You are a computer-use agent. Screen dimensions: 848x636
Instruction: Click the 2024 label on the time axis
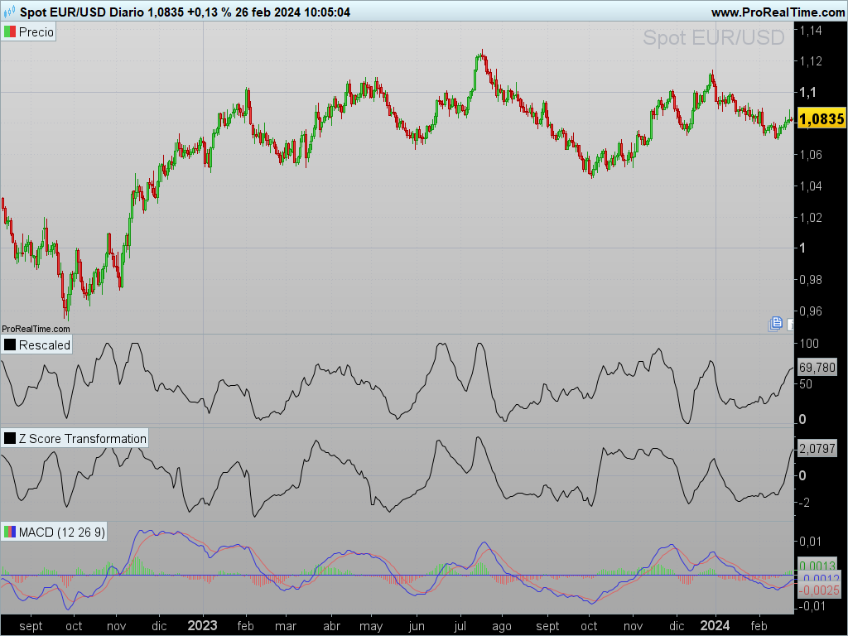[x=715, y=626]
